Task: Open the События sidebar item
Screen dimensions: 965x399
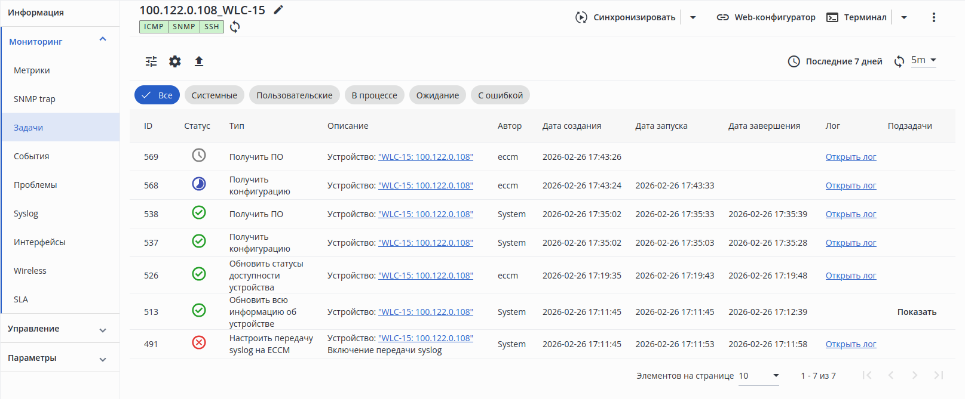Action: coord(32,156)
